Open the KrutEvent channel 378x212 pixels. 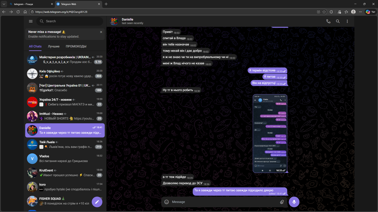pos(65,172)
